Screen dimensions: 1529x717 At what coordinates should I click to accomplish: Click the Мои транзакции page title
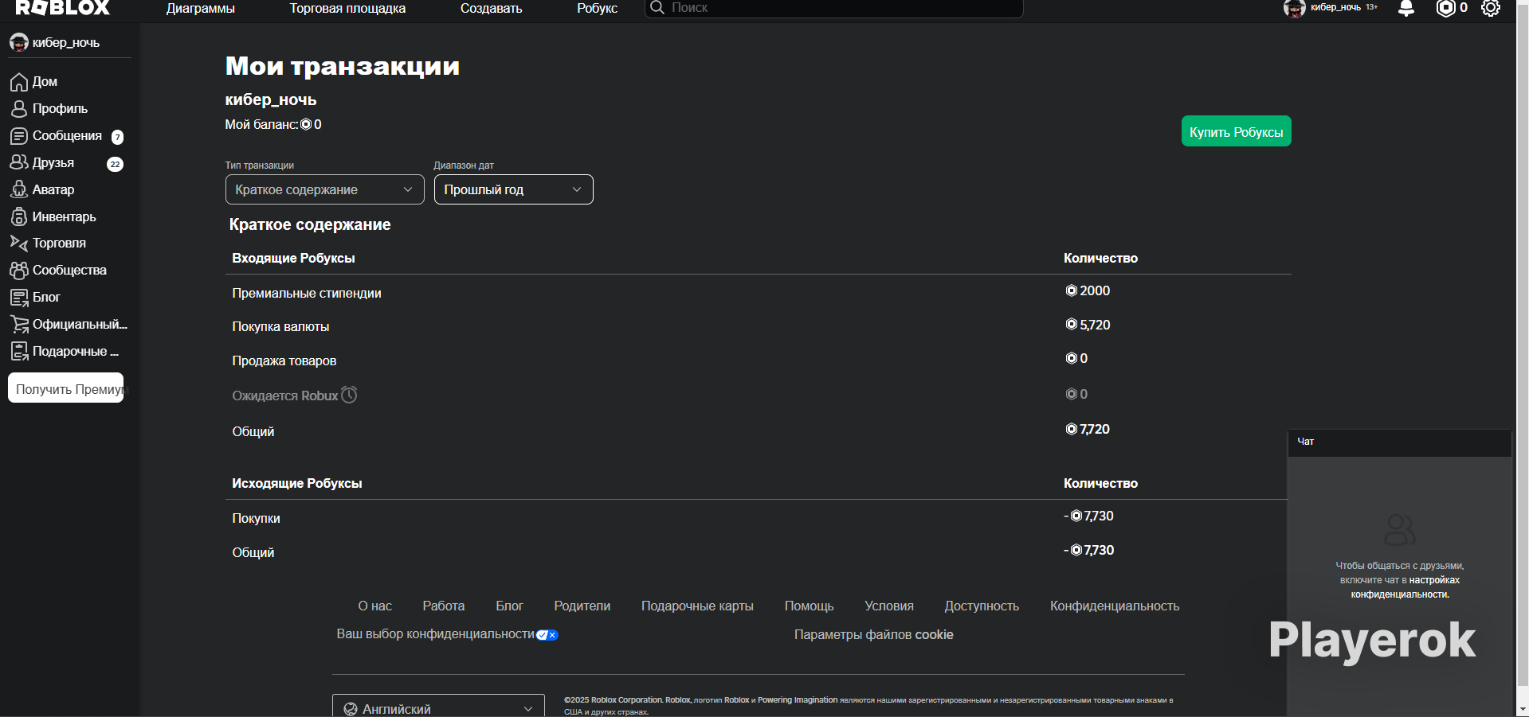343,66
